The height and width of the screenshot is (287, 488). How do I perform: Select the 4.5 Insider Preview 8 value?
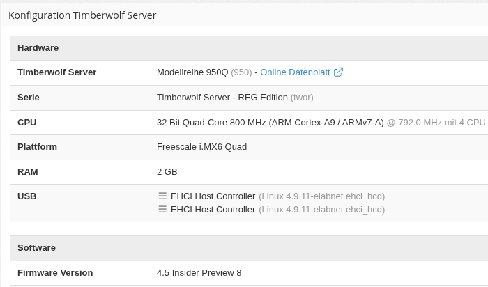click(199, 272)
